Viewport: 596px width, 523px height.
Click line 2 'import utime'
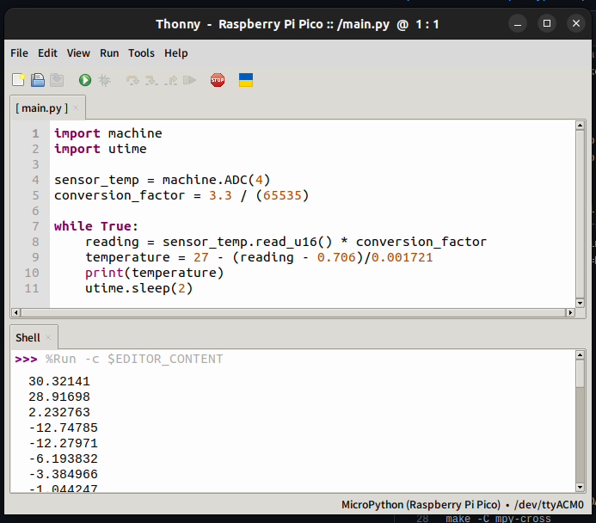pos(101,149)
